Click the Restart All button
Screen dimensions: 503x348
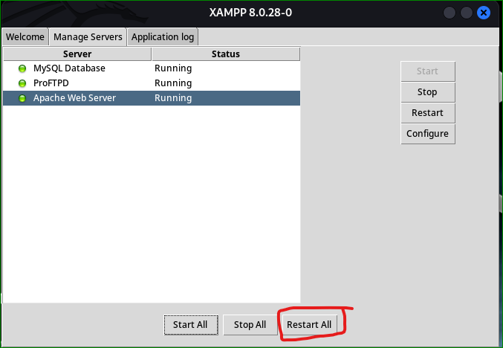309,325
